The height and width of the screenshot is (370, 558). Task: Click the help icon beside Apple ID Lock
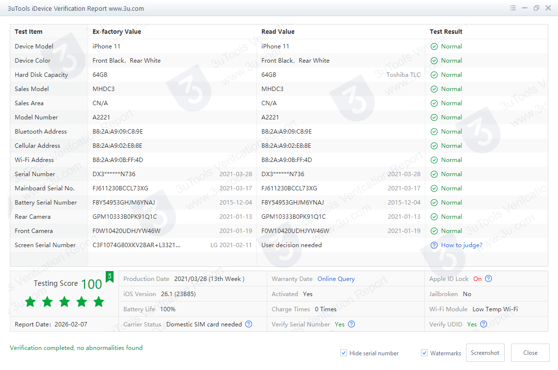pyautogui.click(x=488, y=279)
